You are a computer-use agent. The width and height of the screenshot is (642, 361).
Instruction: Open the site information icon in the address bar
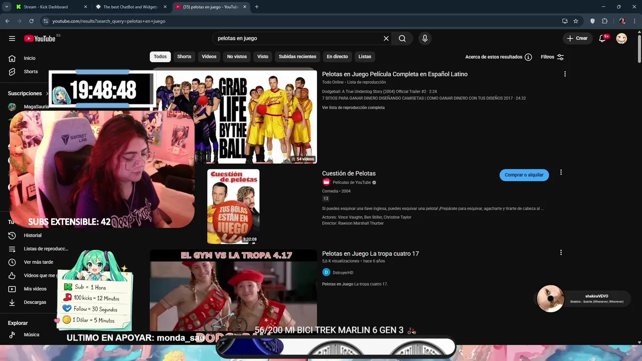(46, 21)
